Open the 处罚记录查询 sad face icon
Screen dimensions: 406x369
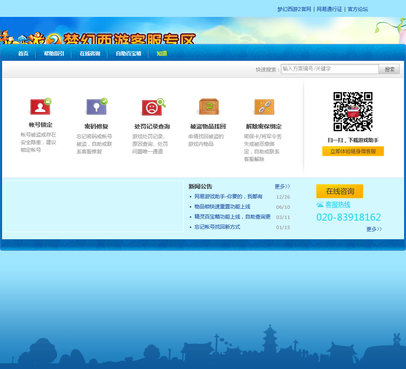[x=153, y=107]
